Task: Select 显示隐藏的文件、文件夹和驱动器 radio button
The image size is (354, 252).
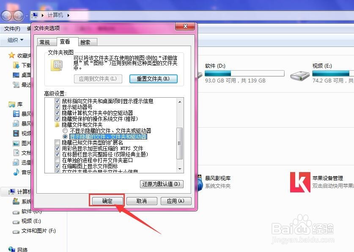Action: [65, 137]
